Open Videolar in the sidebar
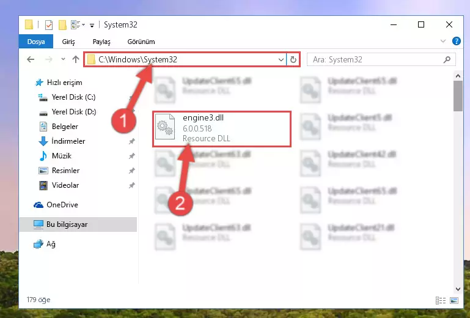Image resolution: width=470 pixels, height=318 pixels. tap(65, 185)
